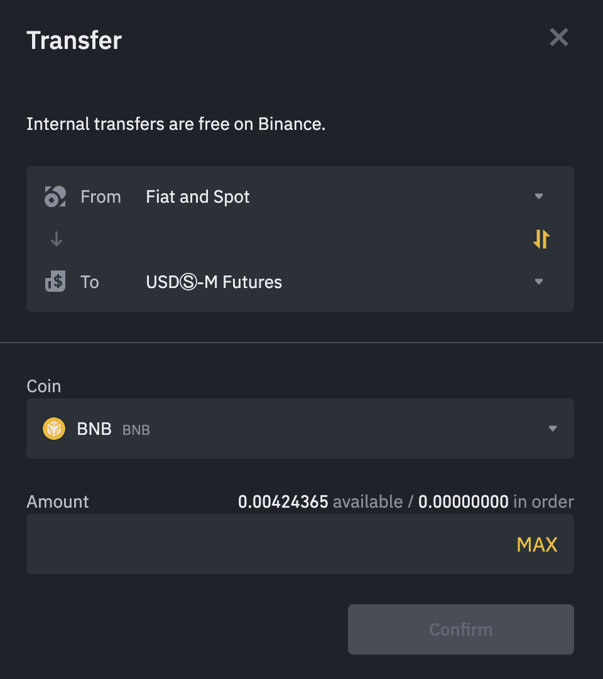Click the Fiat and Spot wallet icon

click(55, 196)
